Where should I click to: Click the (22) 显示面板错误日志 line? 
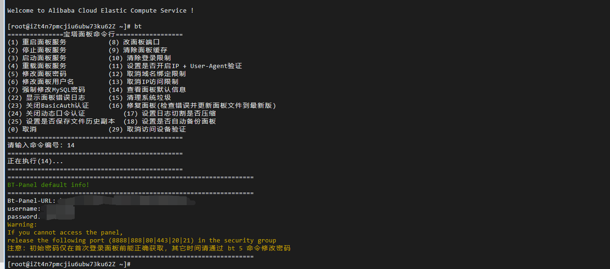pos(46,97)
